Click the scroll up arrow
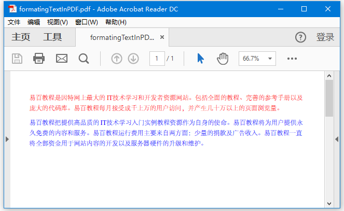 329,76
